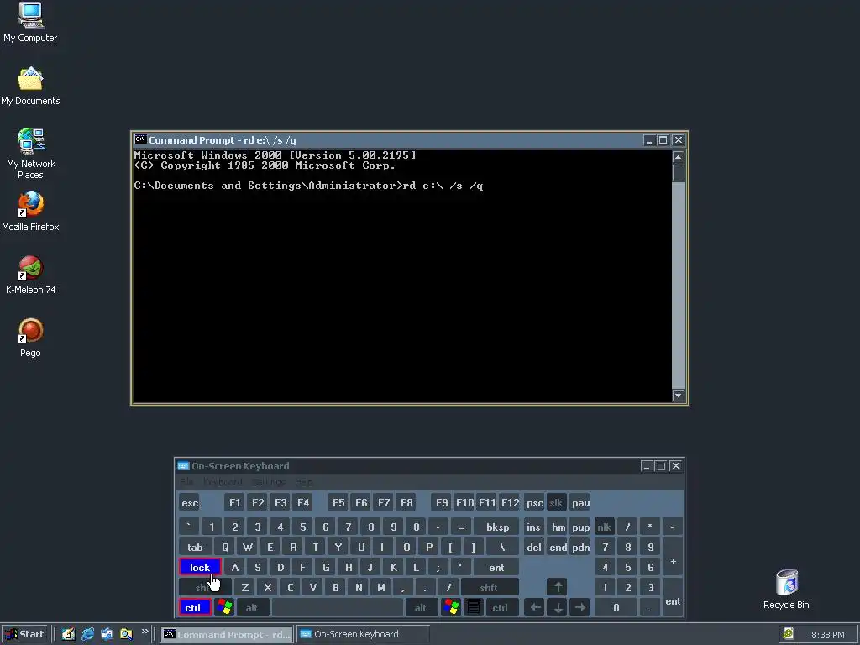Click the system tray icon near clock
Screen dimensions: 860x645
click(x=788, y=634)
